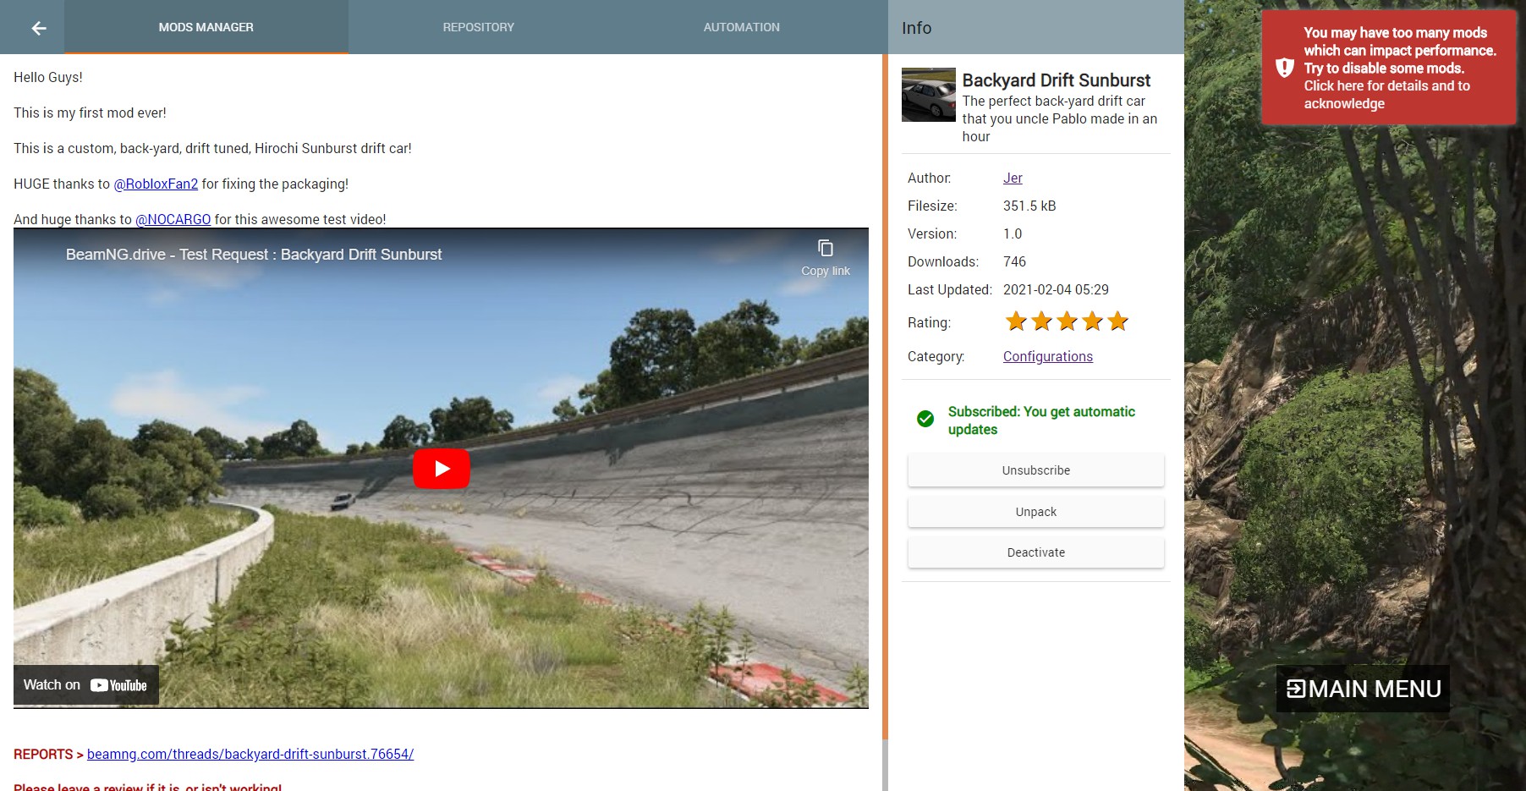This screenshot has width=1526, height=791.
Task: Click the fifth rating star
Action: pos(1118,321)
